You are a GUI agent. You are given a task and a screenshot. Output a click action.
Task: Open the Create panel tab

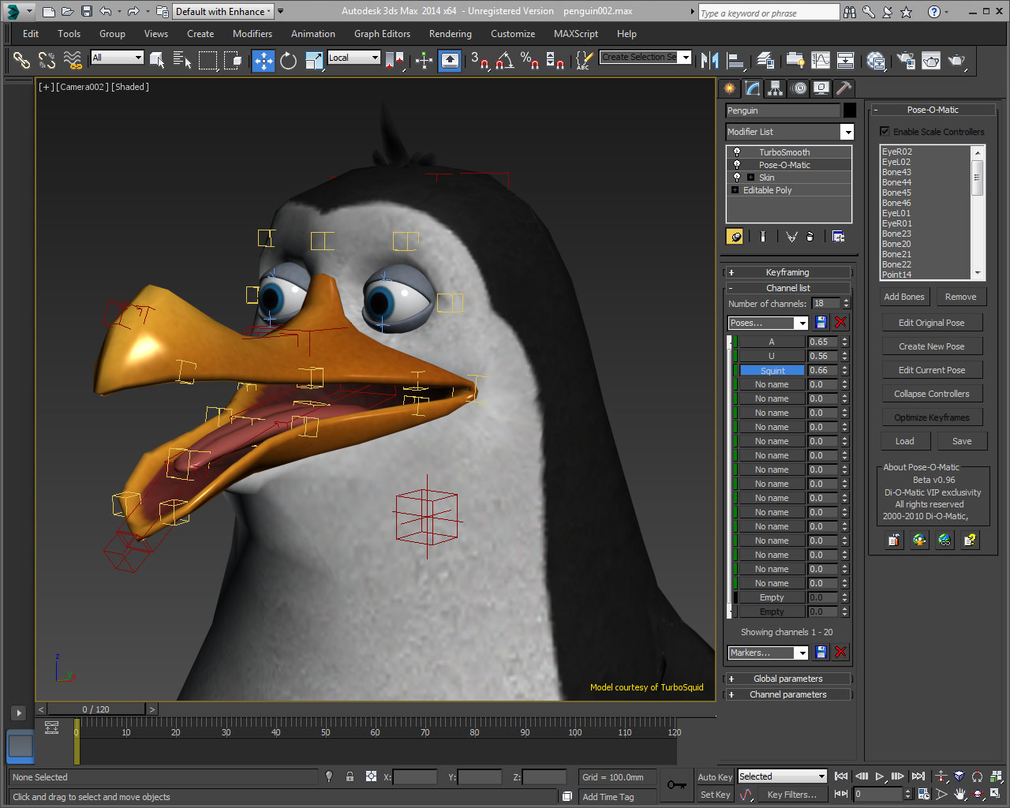tap(729, 88)
